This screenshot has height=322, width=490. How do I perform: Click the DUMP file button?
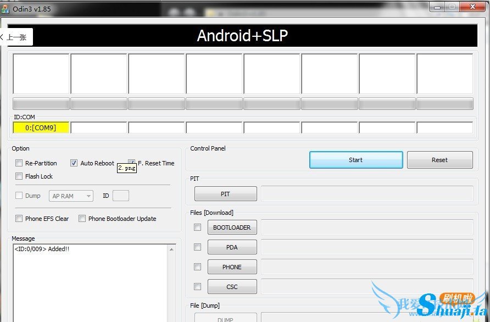tap(226, 317)
